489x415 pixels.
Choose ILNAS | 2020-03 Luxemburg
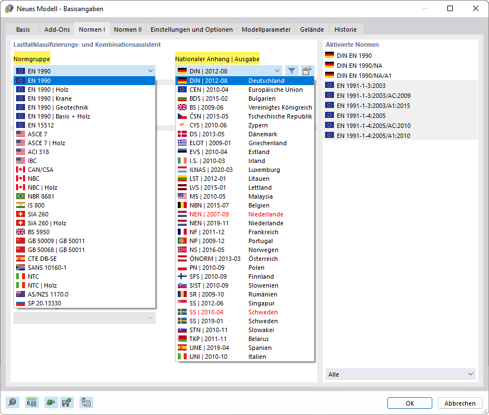click(245, 170)
